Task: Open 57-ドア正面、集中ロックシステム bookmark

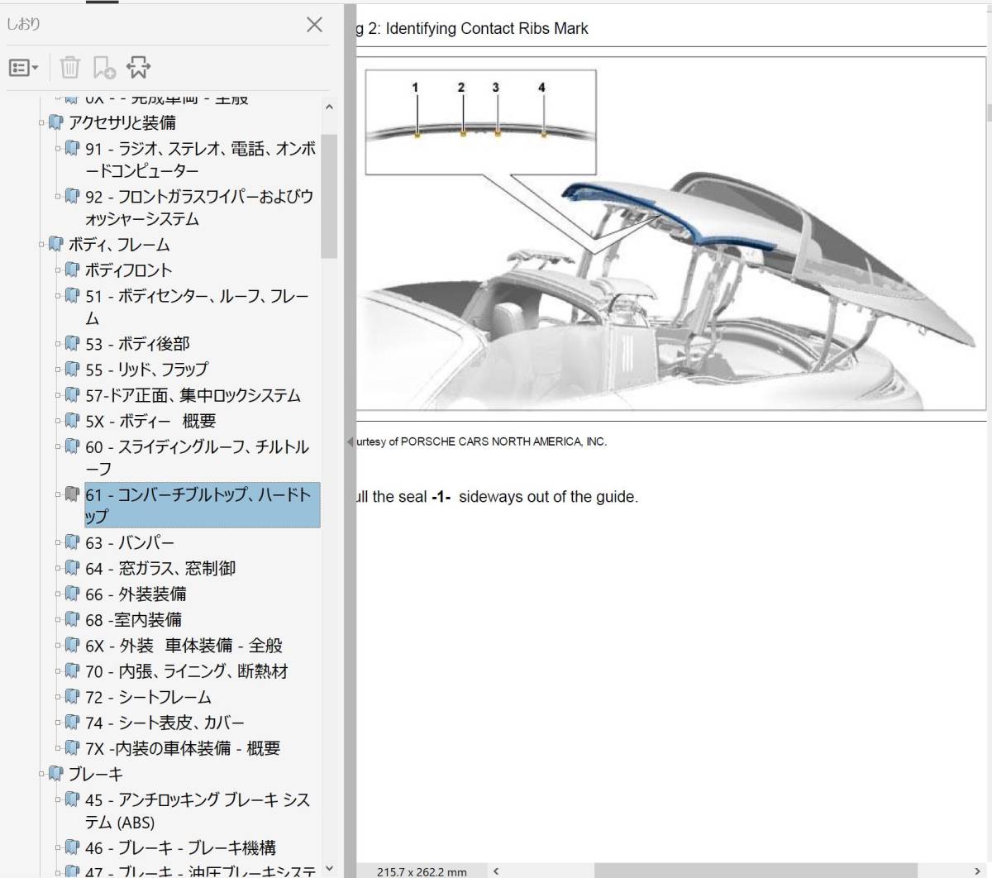Action: [193, 395]
